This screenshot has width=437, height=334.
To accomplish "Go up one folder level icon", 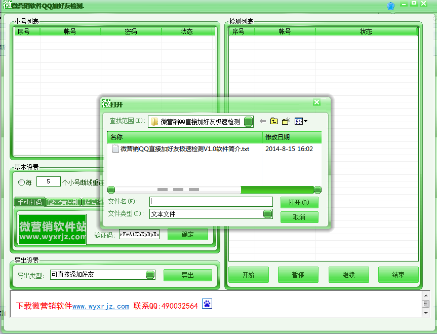I will point(274,121).
